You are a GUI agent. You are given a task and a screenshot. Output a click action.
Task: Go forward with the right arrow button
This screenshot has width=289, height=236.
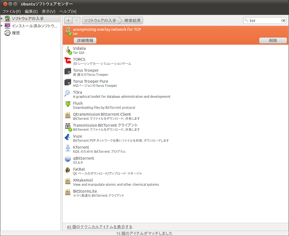(x=76, y=20)
